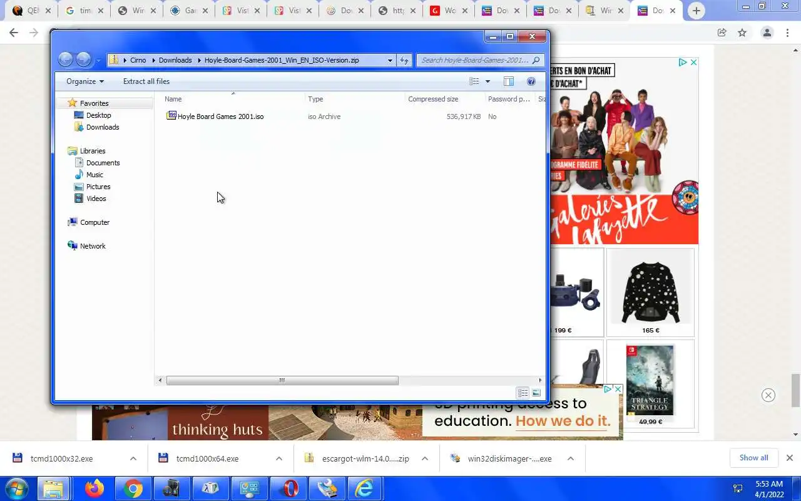
Task: Switch to details view icon at bottom-right of Explorer
Action: pos(523,393)
